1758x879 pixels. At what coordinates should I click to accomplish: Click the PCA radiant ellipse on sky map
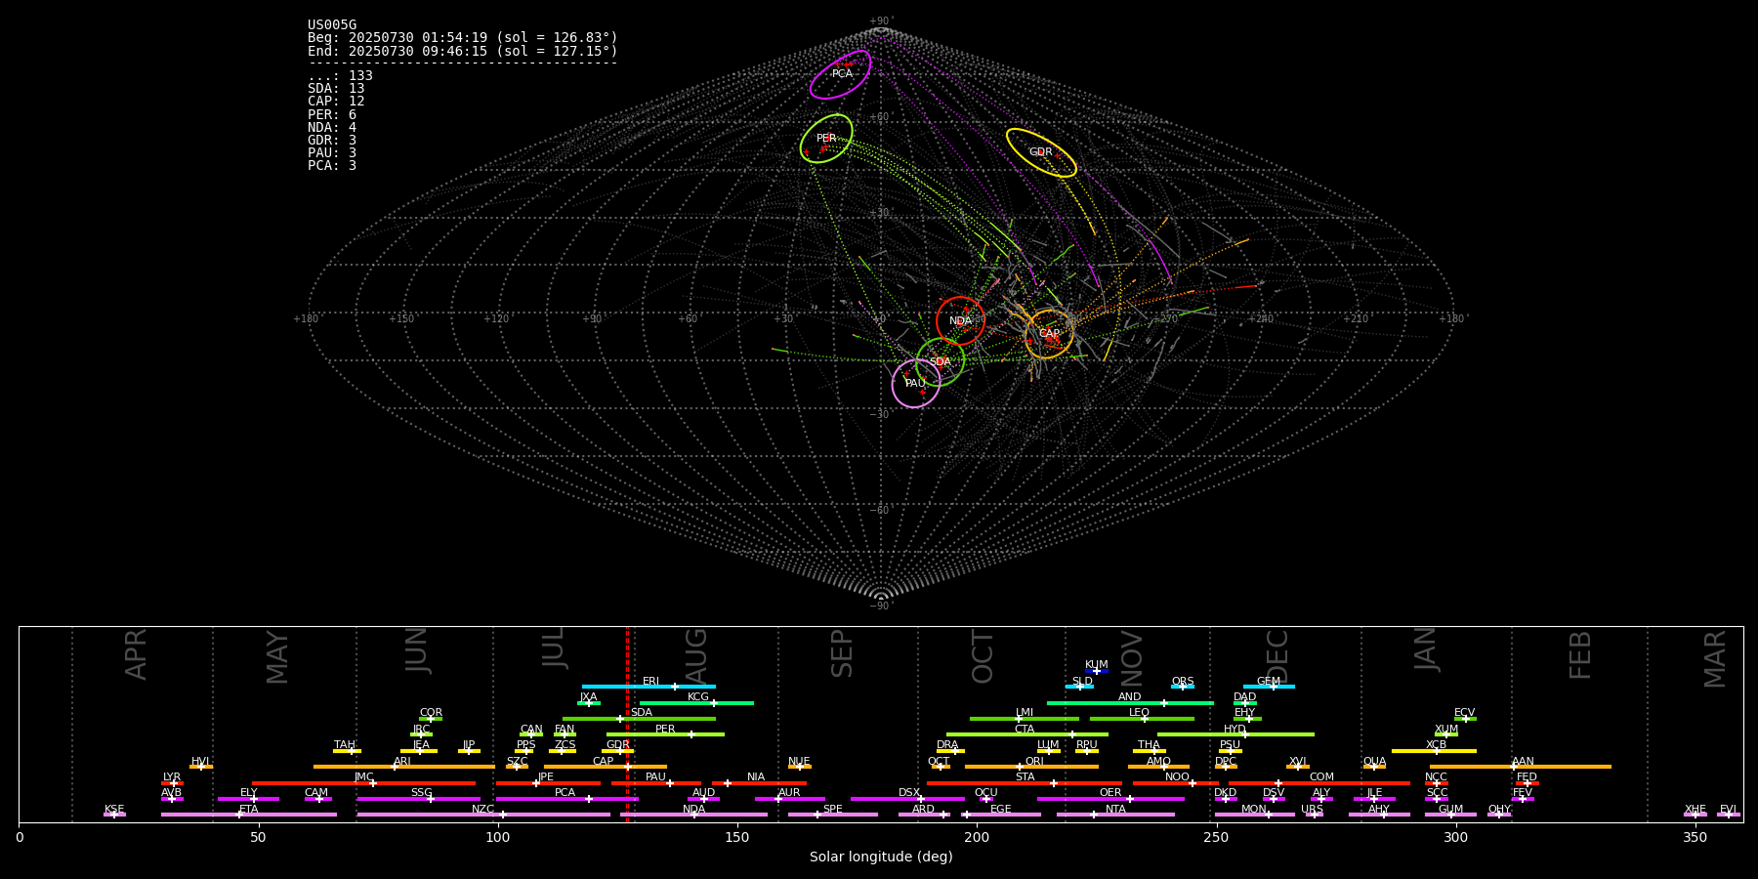pos(840,74)
